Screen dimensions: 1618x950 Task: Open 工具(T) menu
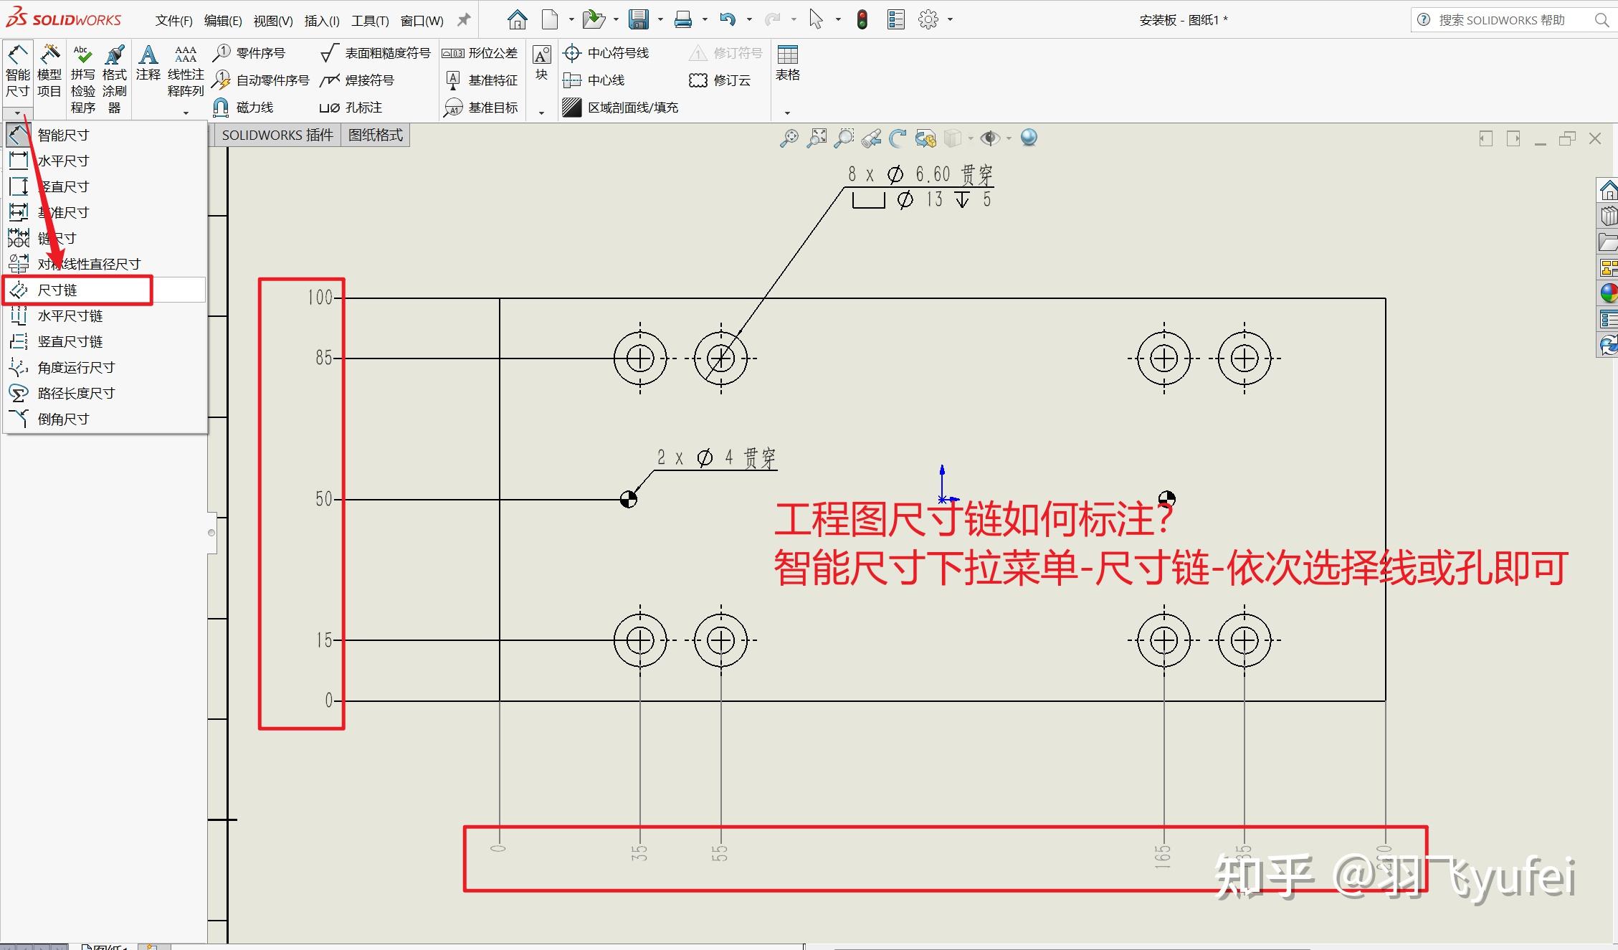370,21
